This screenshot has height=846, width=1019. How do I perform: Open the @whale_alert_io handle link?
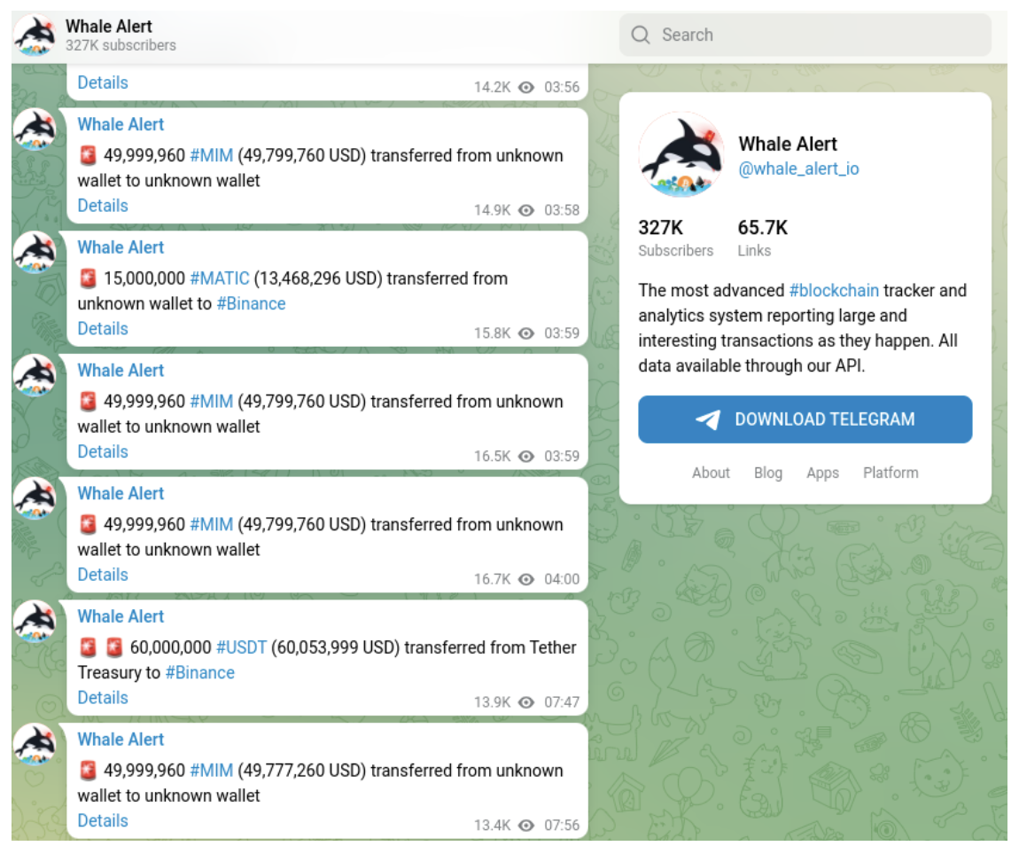point(798,169)
